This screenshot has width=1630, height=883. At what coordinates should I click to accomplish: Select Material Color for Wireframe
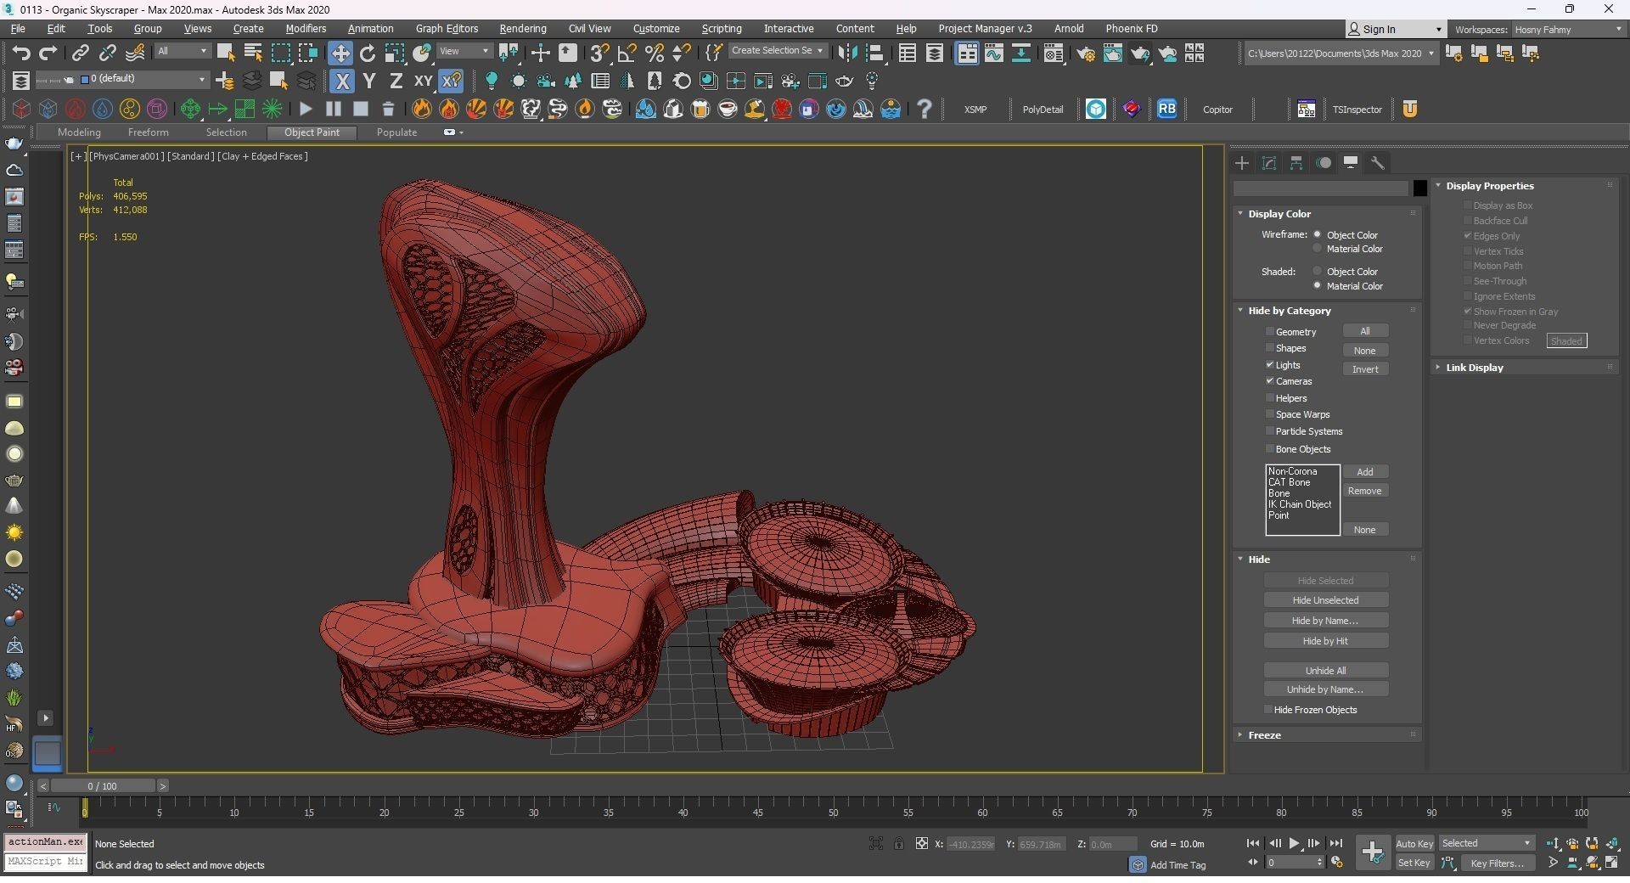coord(1318,249)
